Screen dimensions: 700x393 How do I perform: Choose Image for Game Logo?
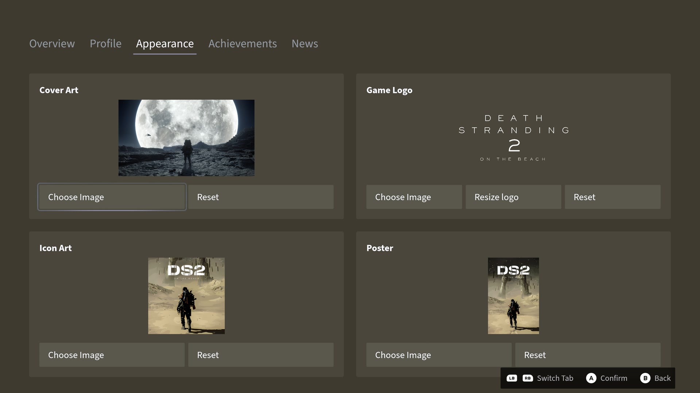[414, 197]
